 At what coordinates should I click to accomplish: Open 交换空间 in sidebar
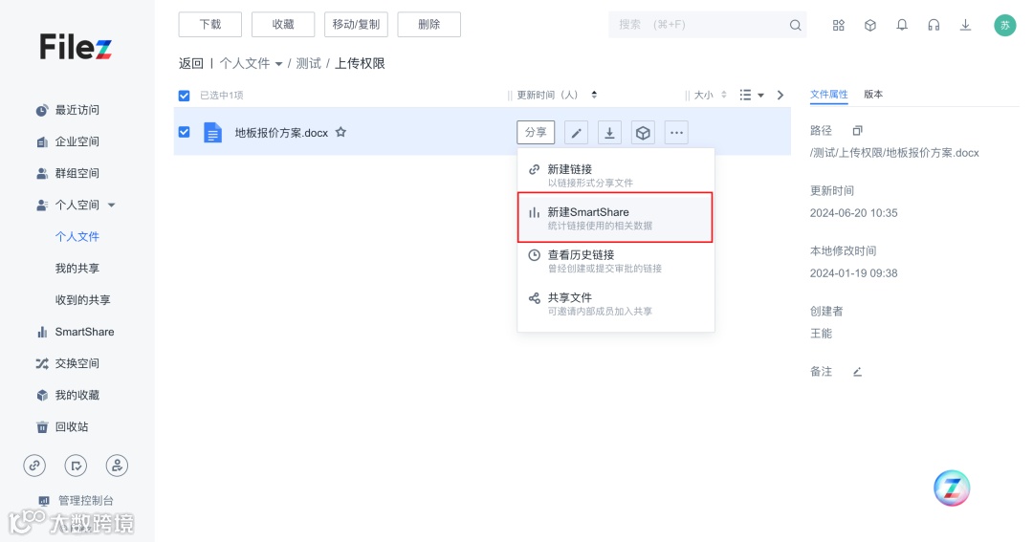pos(68,363)
